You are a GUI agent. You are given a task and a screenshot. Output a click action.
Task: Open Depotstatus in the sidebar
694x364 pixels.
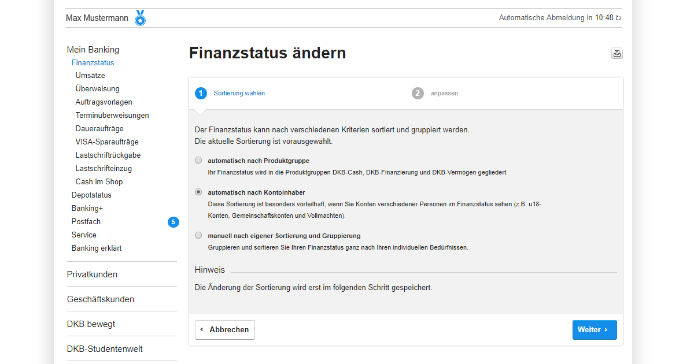pos(91,195)
